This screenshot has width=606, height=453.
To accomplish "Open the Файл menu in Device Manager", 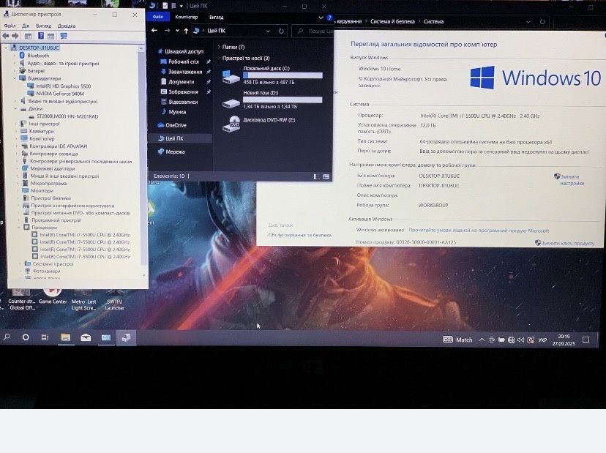I will 10,26.
